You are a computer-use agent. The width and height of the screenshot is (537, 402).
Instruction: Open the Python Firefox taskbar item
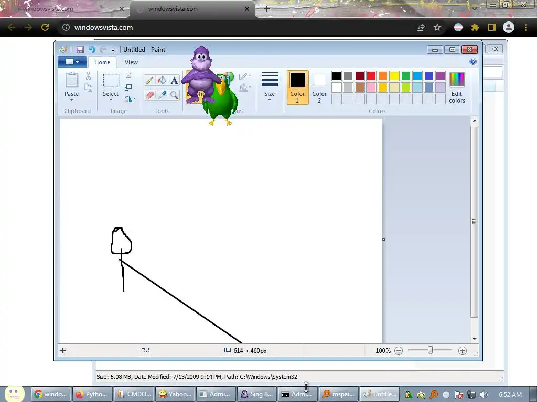coord(92,394)
